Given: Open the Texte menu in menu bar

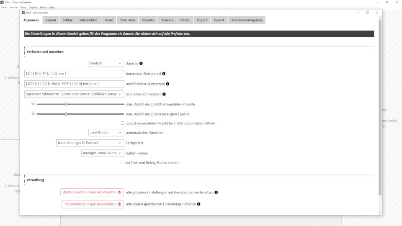Looking at the screenshot, I should (x=23, y=8).
